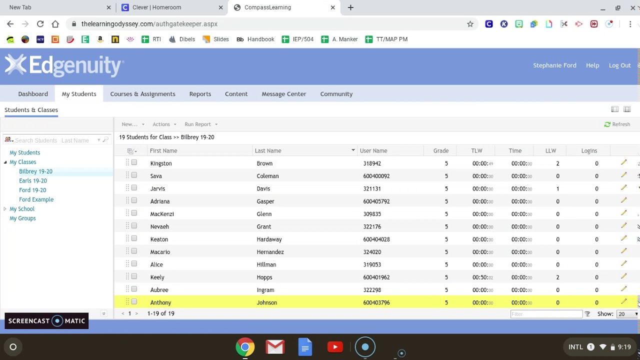Image resolution: width=640 pixels, height=360 pixels.
Task: Open the select-all checkbox dropdown in header
Action: point(132,151)
